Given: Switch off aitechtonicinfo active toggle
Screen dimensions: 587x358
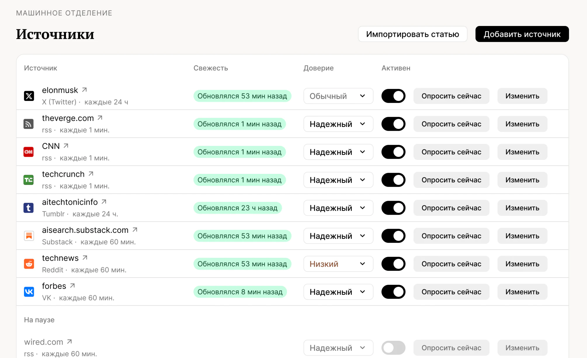Looking at the screenshot, I should tap(393, 208).
